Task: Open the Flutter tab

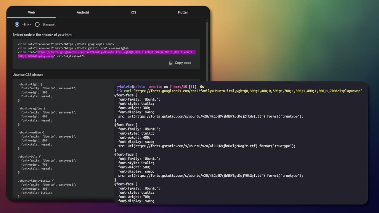Action: pos(183,12)
